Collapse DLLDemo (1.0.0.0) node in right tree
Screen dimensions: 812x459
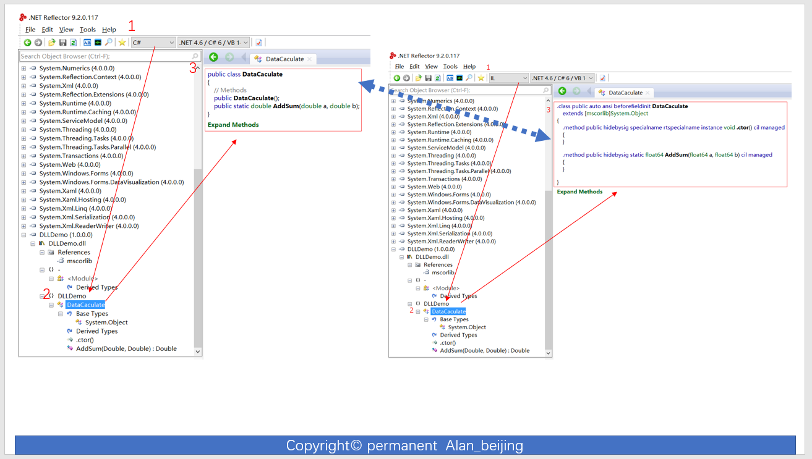[393, 249]
